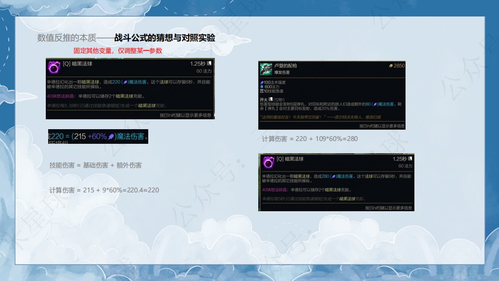Screen dimensions: 499x281
Task: Click the blue mana drop icon beside 600法力
Action: point(262,87)
